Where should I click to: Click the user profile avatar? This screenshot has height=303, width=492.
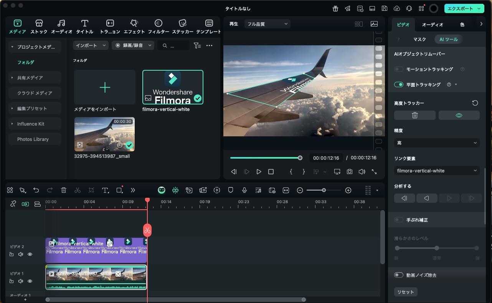pos(434,8)
